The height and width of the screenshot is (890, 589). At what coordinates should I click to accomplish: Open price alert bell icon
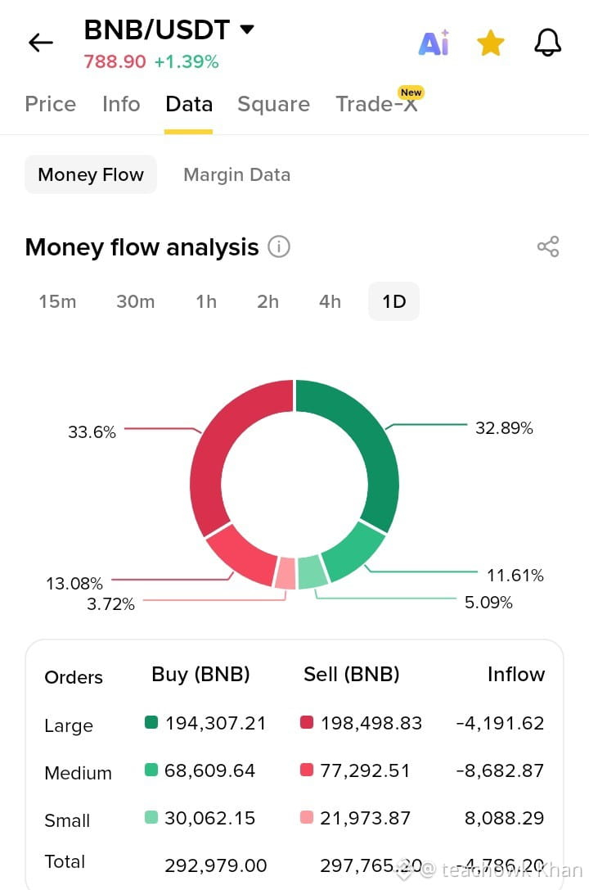[547, 43]
